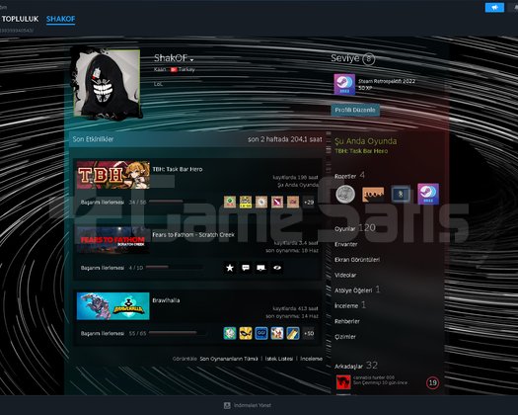Click the Brawlhalla banner thumbnail
This screenshot has height=415, width=518.
[x=113, y=306]
